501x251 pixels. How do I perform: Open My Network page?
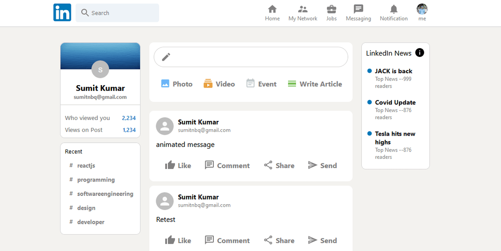303,13
